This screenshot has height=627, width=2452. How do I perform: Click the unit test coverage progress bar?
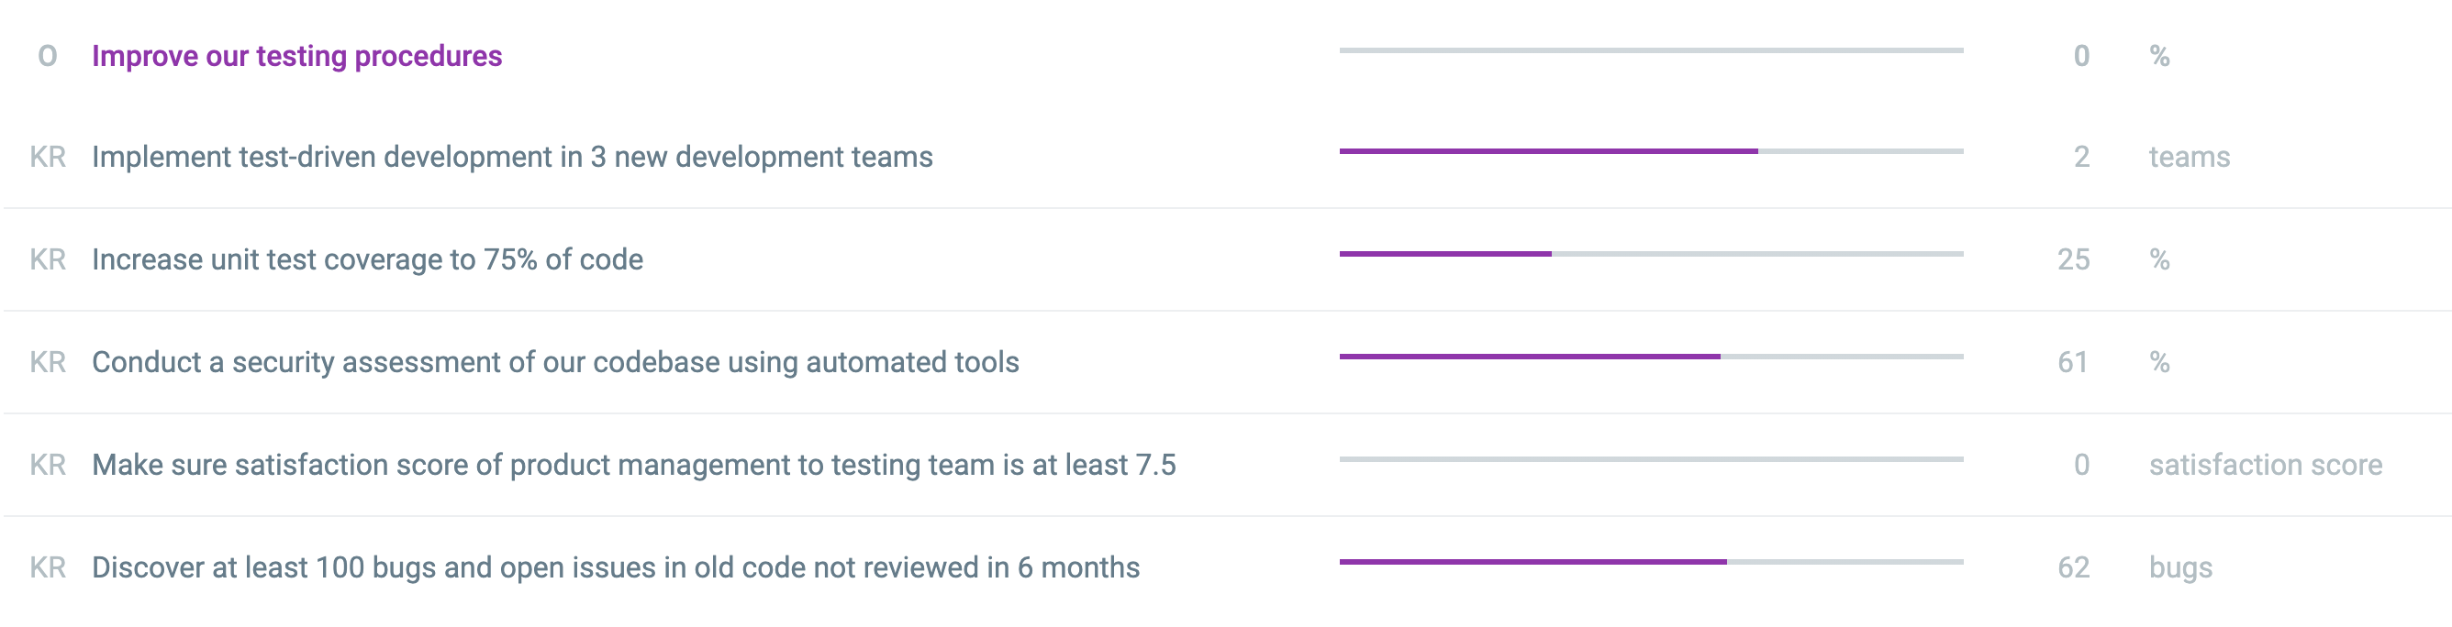coord(1651,254)
